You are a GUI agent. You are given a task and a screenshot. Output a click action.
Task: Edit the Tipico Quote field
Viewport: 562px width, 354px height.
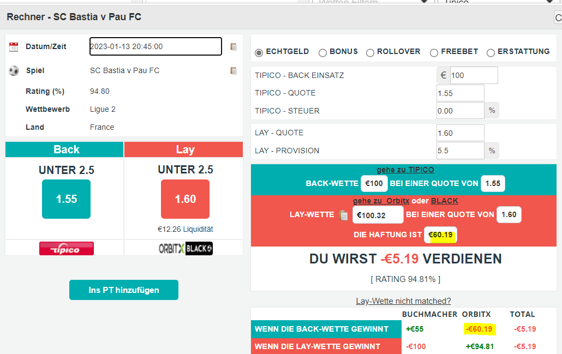pos(461,93)
